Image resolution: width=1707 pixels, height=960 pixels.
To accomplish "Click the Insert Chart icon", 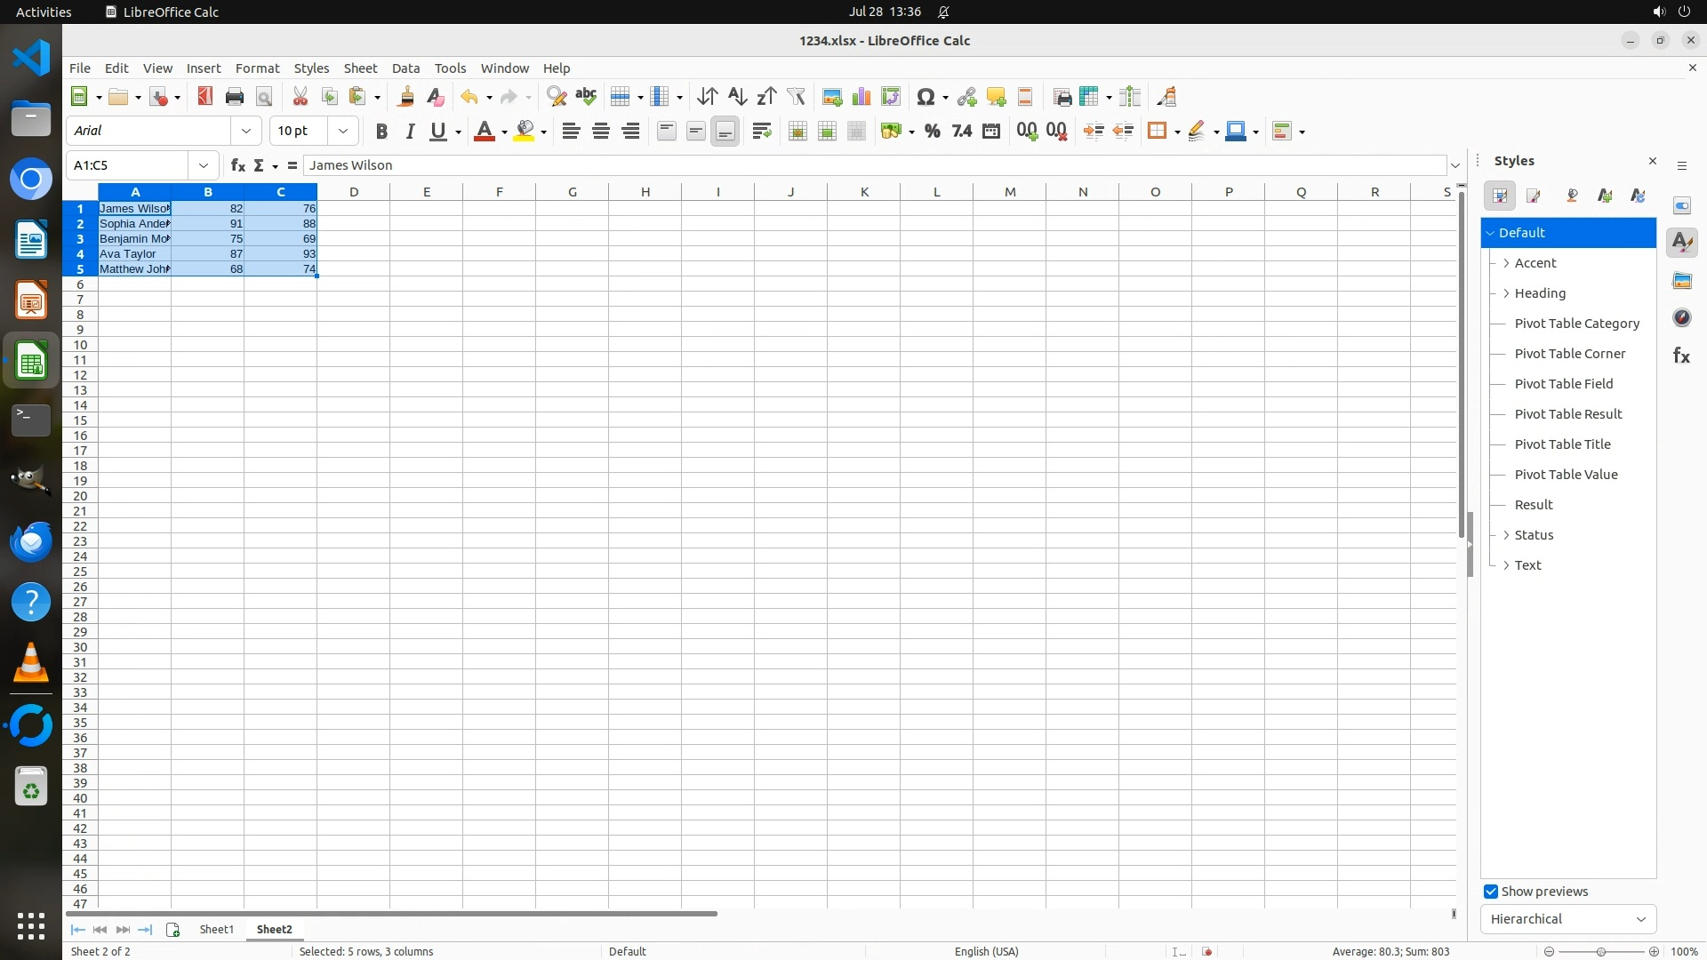I will 861,97.
